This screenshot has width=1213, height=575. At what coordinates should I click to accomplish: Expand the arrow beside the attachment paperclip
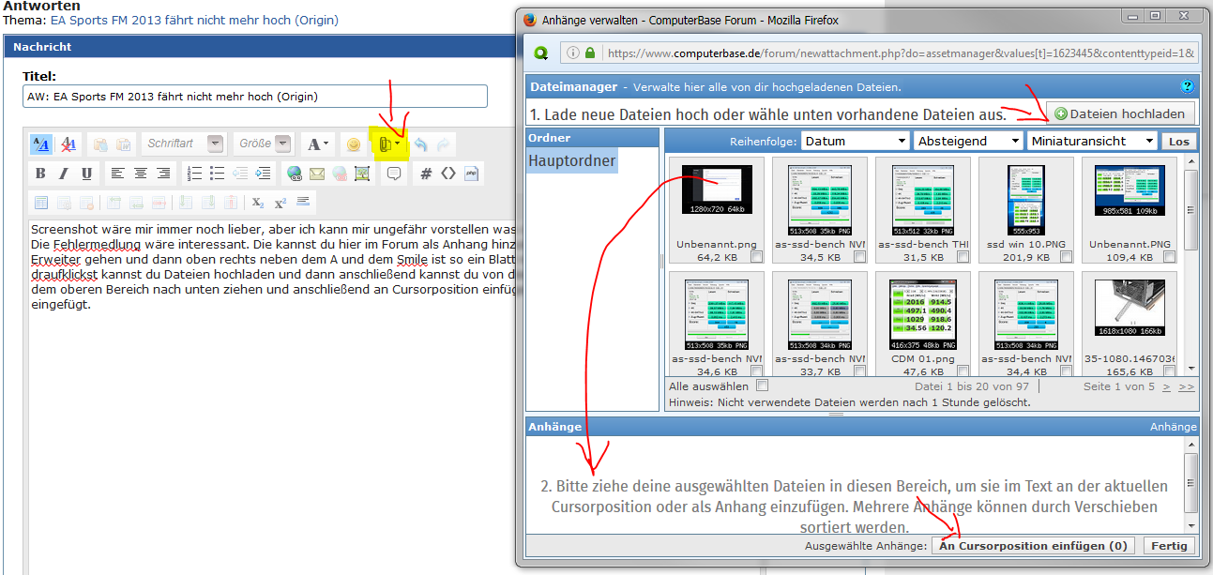[x=398, y=144]
